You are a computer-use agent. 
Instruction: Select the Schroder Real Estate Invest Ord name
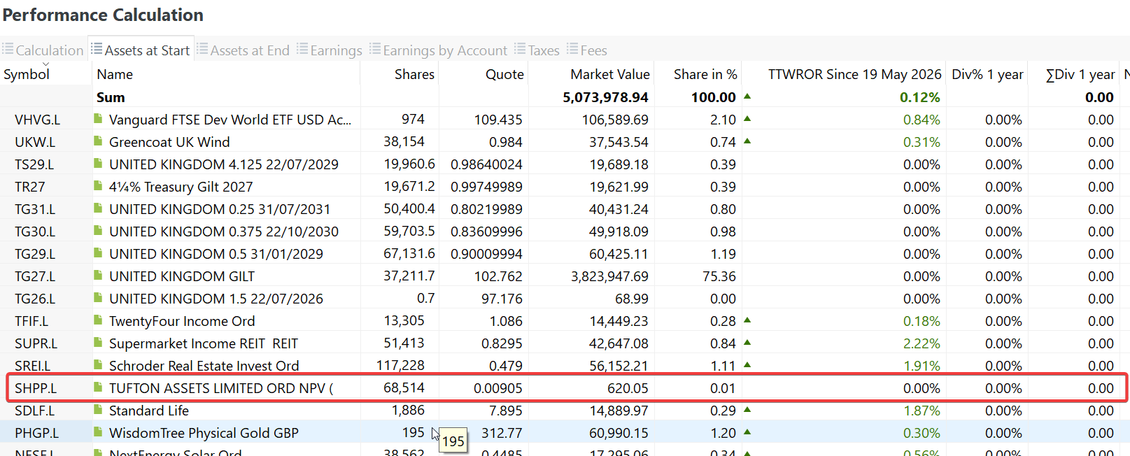coord(204,366)
